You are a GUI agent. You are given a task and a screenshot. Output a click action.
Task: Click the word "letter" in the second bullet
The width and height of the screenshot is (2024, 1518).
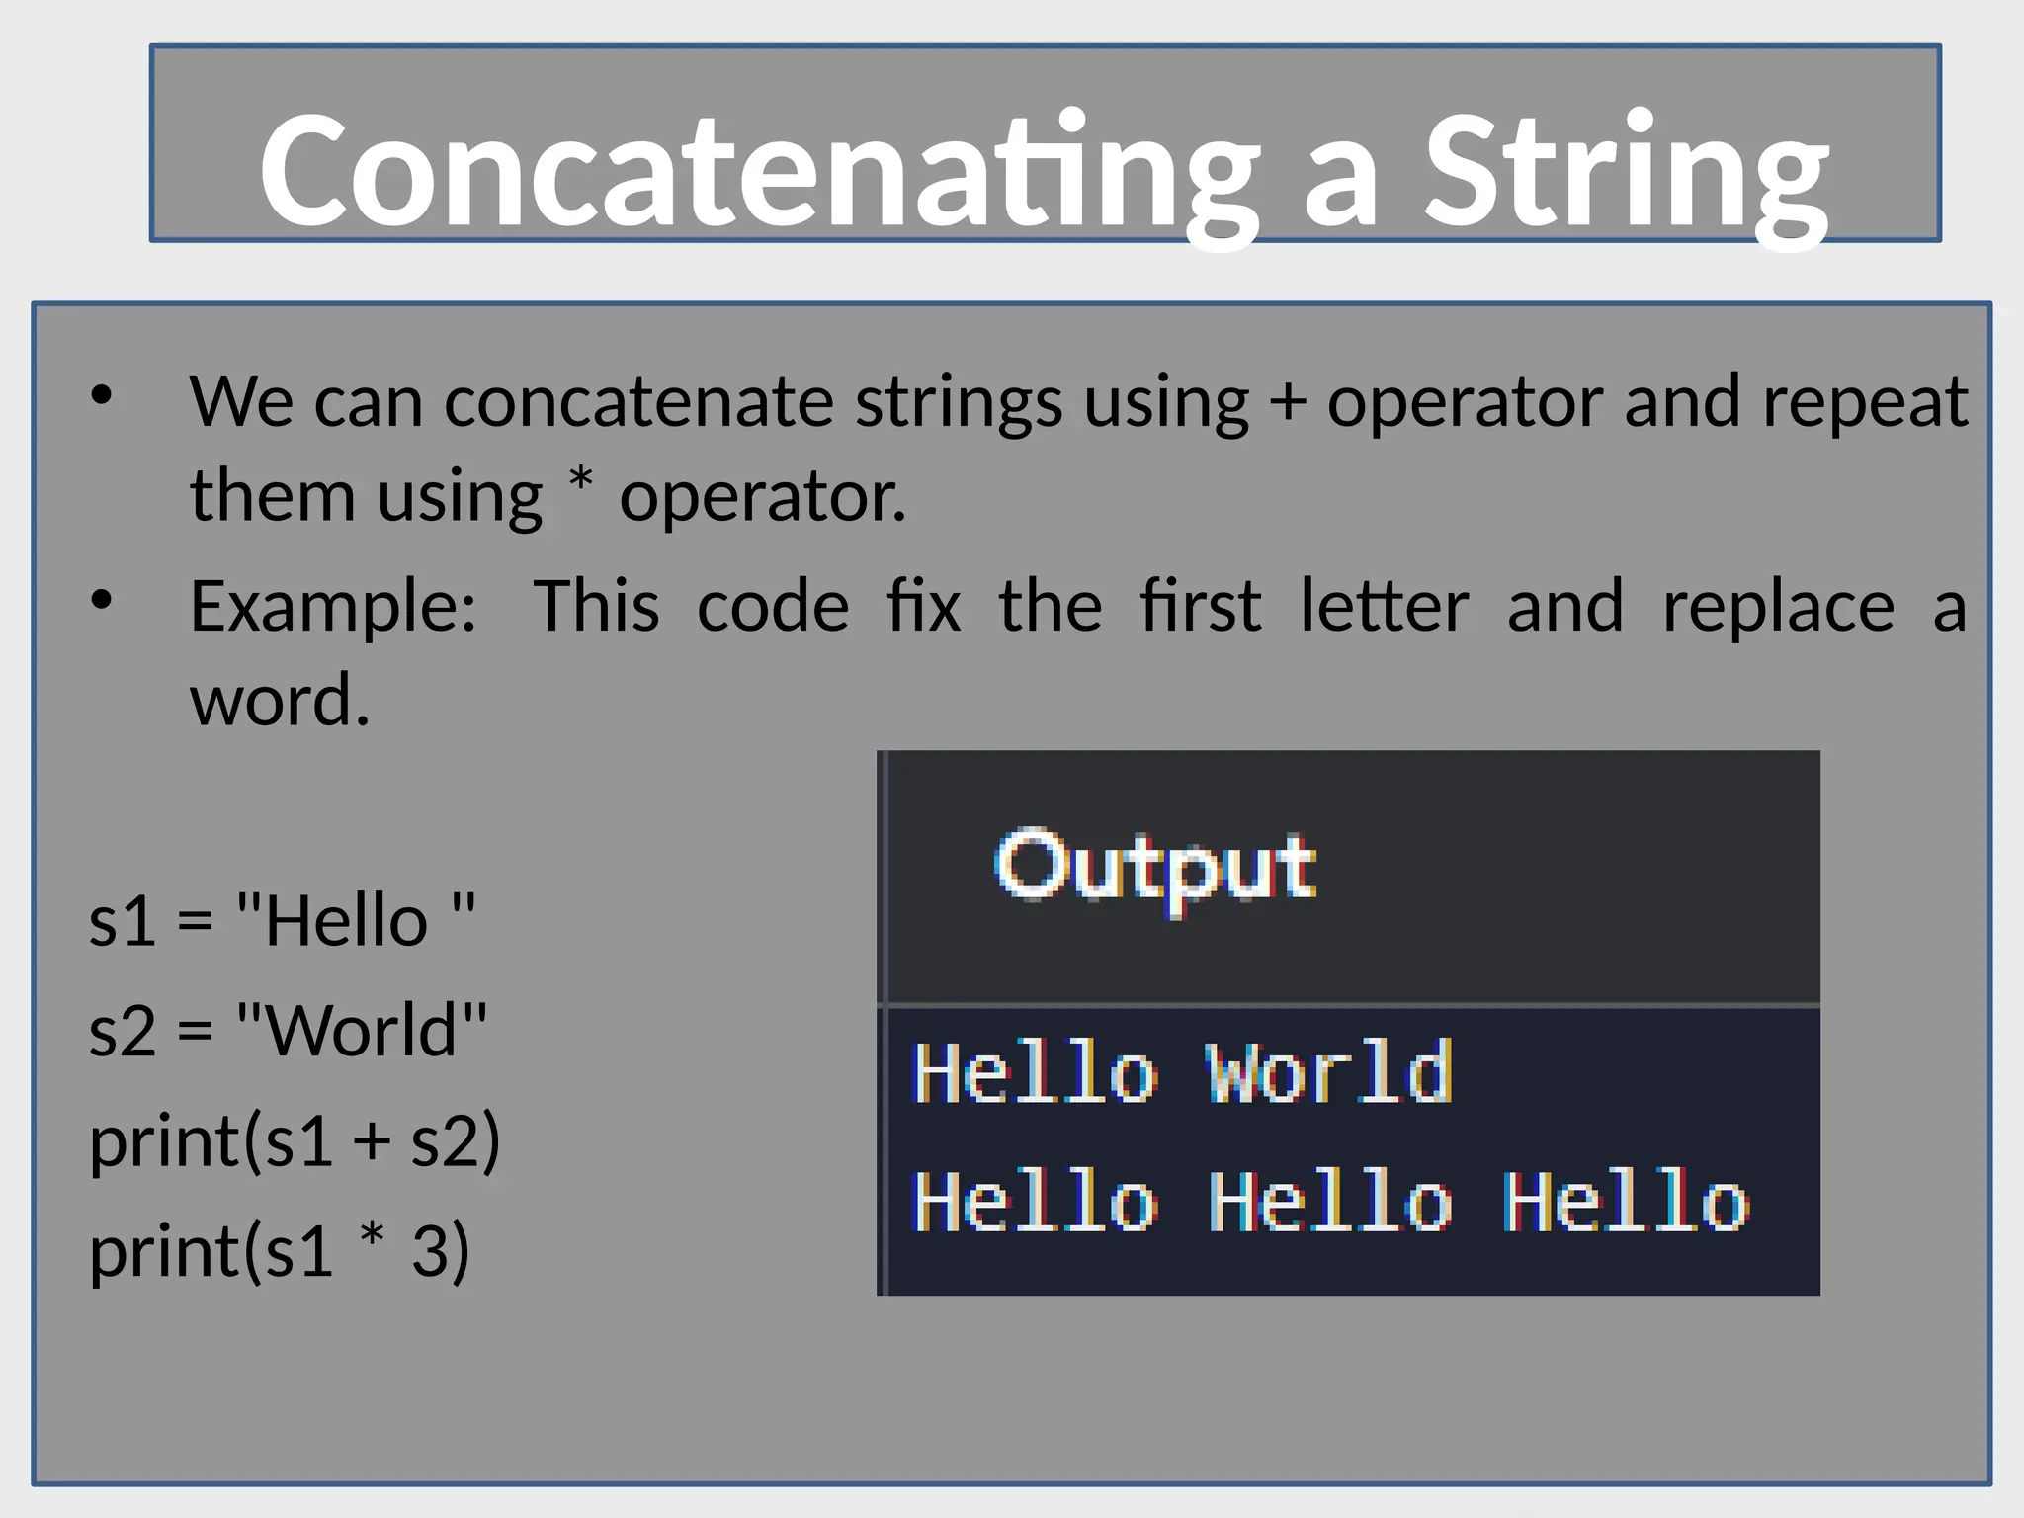pos(1384,606)
